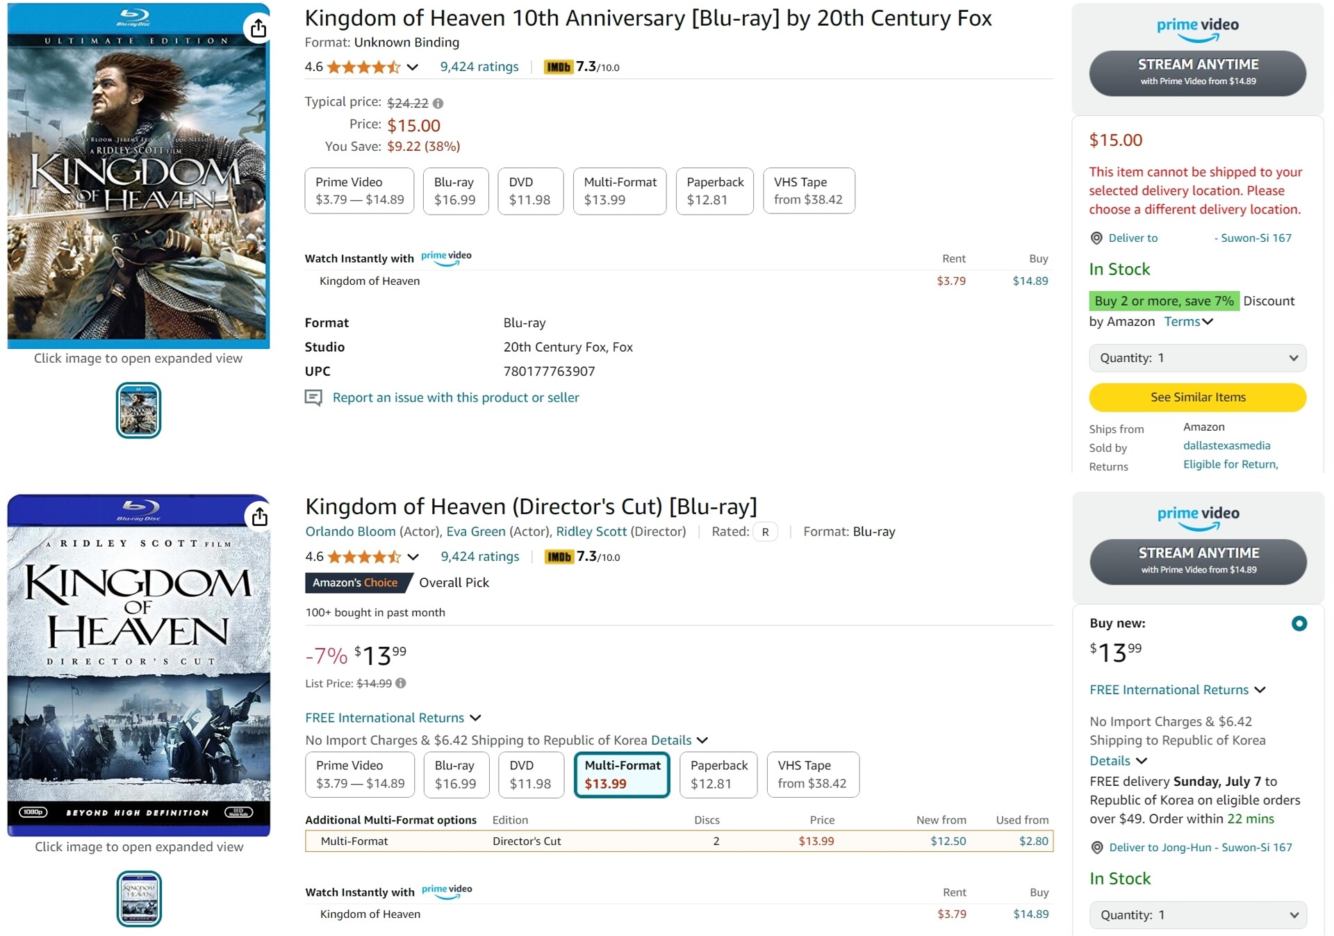Select Multi-Format $13.99 option on Director's Cut

click(x=622, y=775)
